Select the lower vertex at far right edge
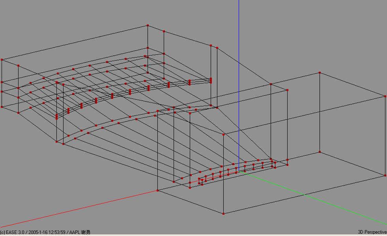Image resolution: width=387 pixels, height=236 pixels. point(385,175)
